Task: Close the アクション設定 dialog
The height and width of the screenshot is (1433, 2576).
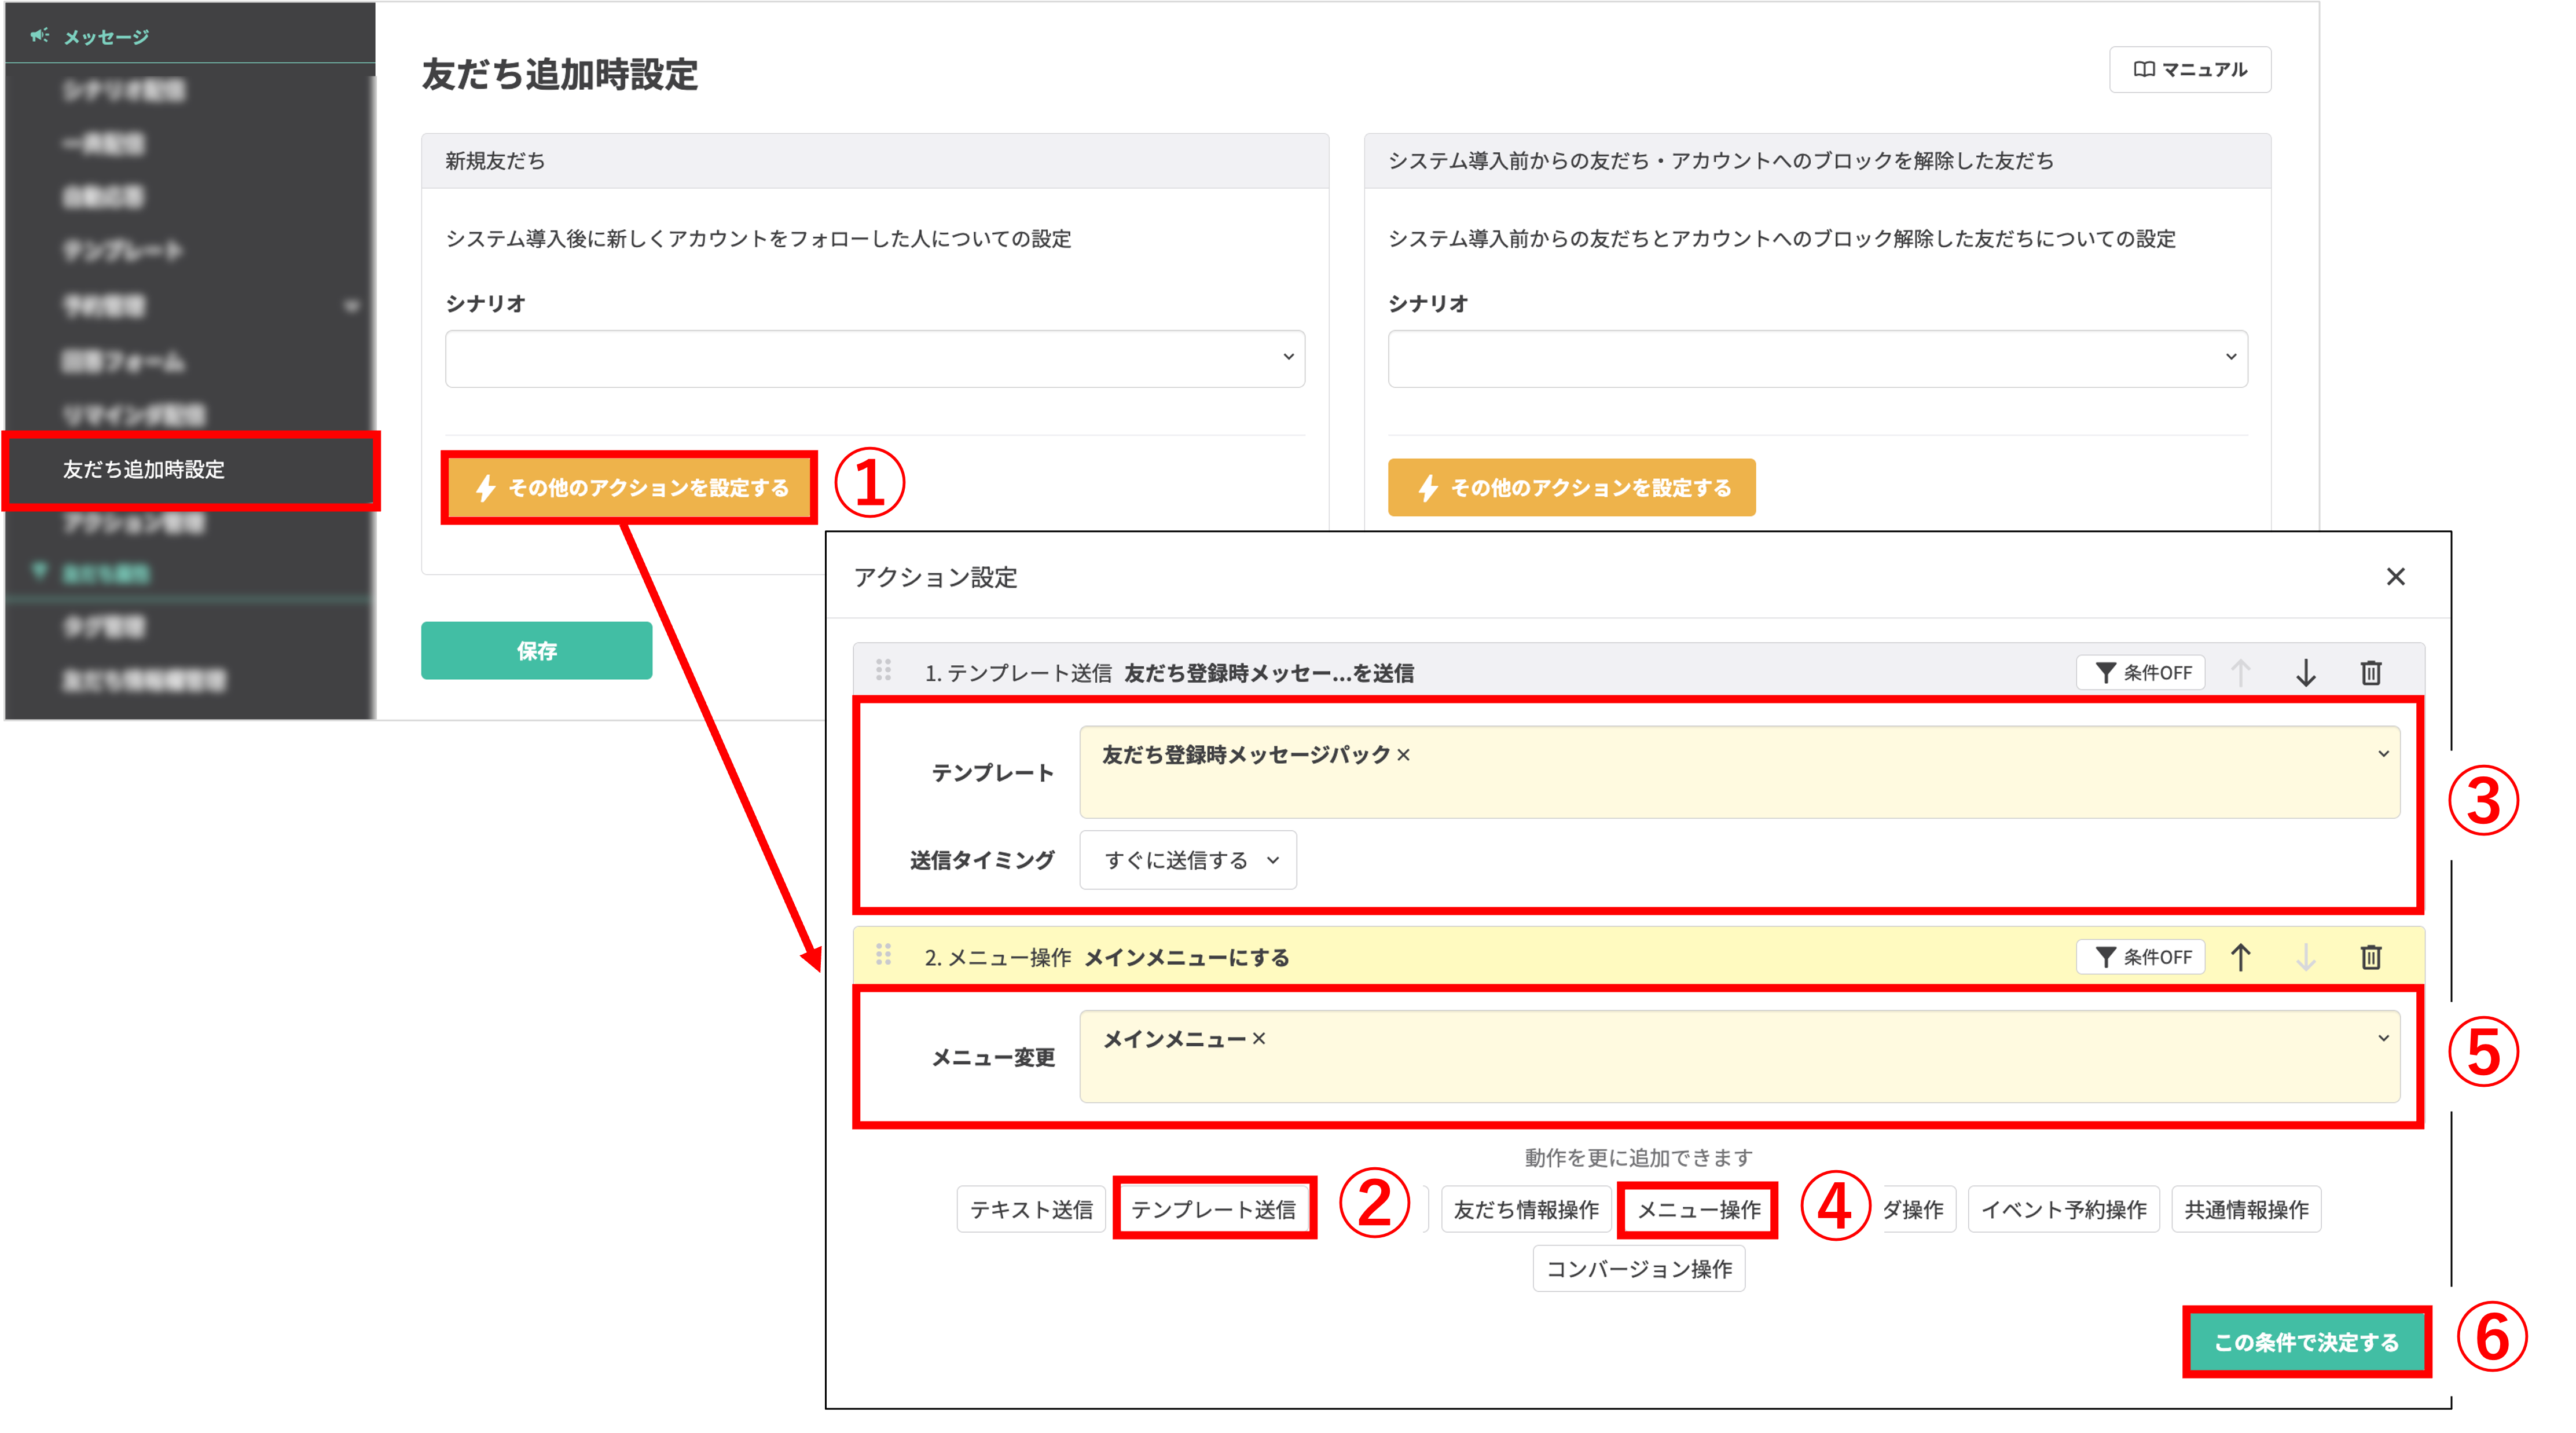Action: pyautogui.click(x=2396, y=577)
